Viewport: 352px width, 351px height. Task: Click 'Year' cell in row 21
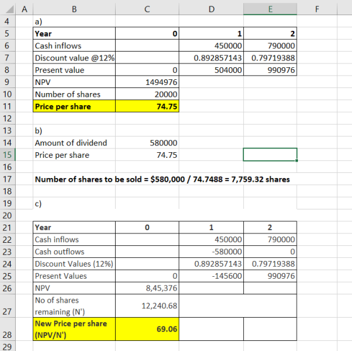[x=74, y=228]
